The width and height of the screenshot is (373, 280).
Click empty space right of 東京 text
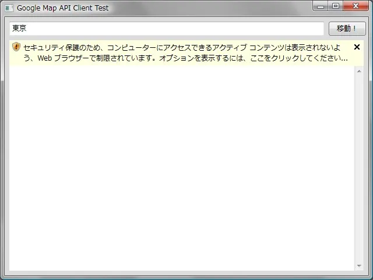coord(175,29)
